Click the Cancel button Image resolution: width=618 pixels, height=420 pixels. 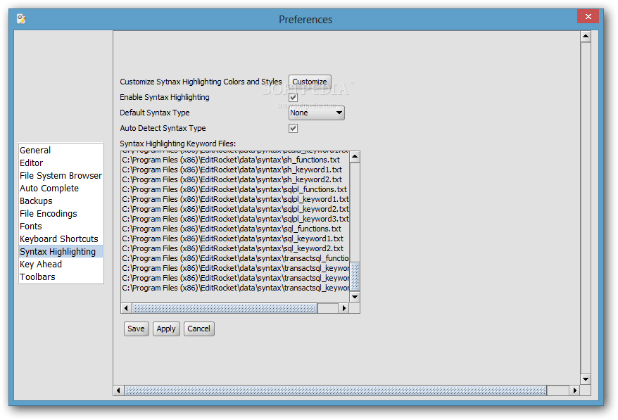point(198,329)
